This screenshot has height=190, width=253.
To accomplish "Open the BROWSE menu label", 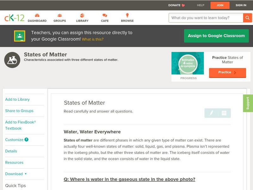I will [127, 21].
